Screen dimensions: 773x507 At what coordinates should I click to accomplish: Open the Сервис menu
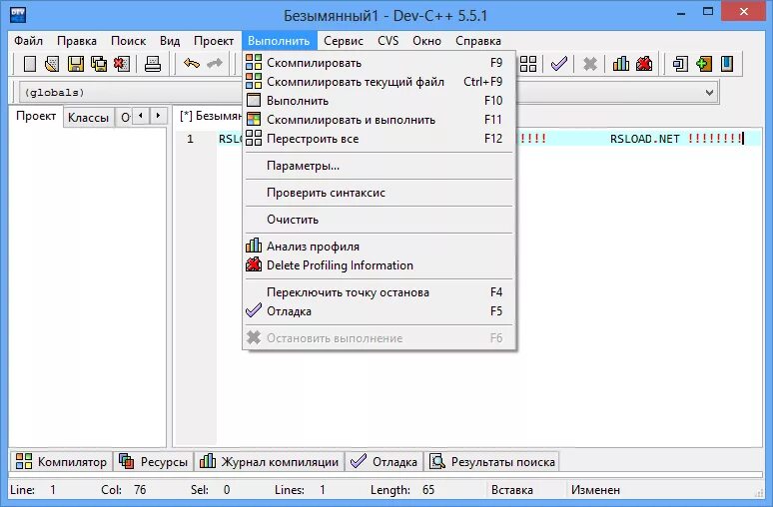pyautogui.click(x=344, y=41)
